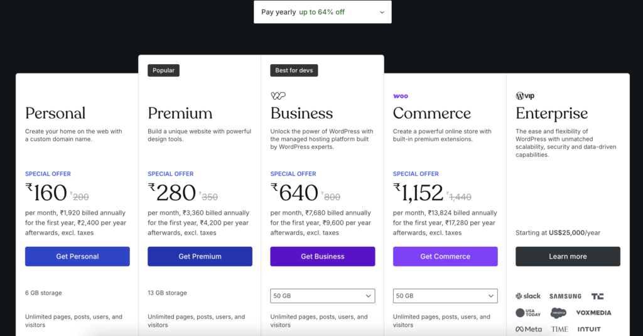643x336 pixels.
Task: Click the Slack logo
Action: pos(528,296)
